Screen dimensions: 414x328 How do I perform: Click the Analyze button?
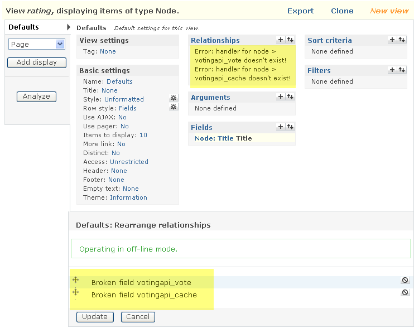[36, 97]
